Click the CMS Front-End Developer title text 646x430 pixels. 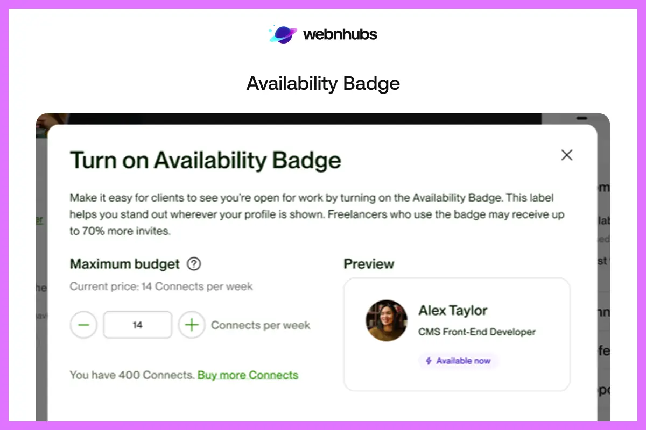[477, 332]
